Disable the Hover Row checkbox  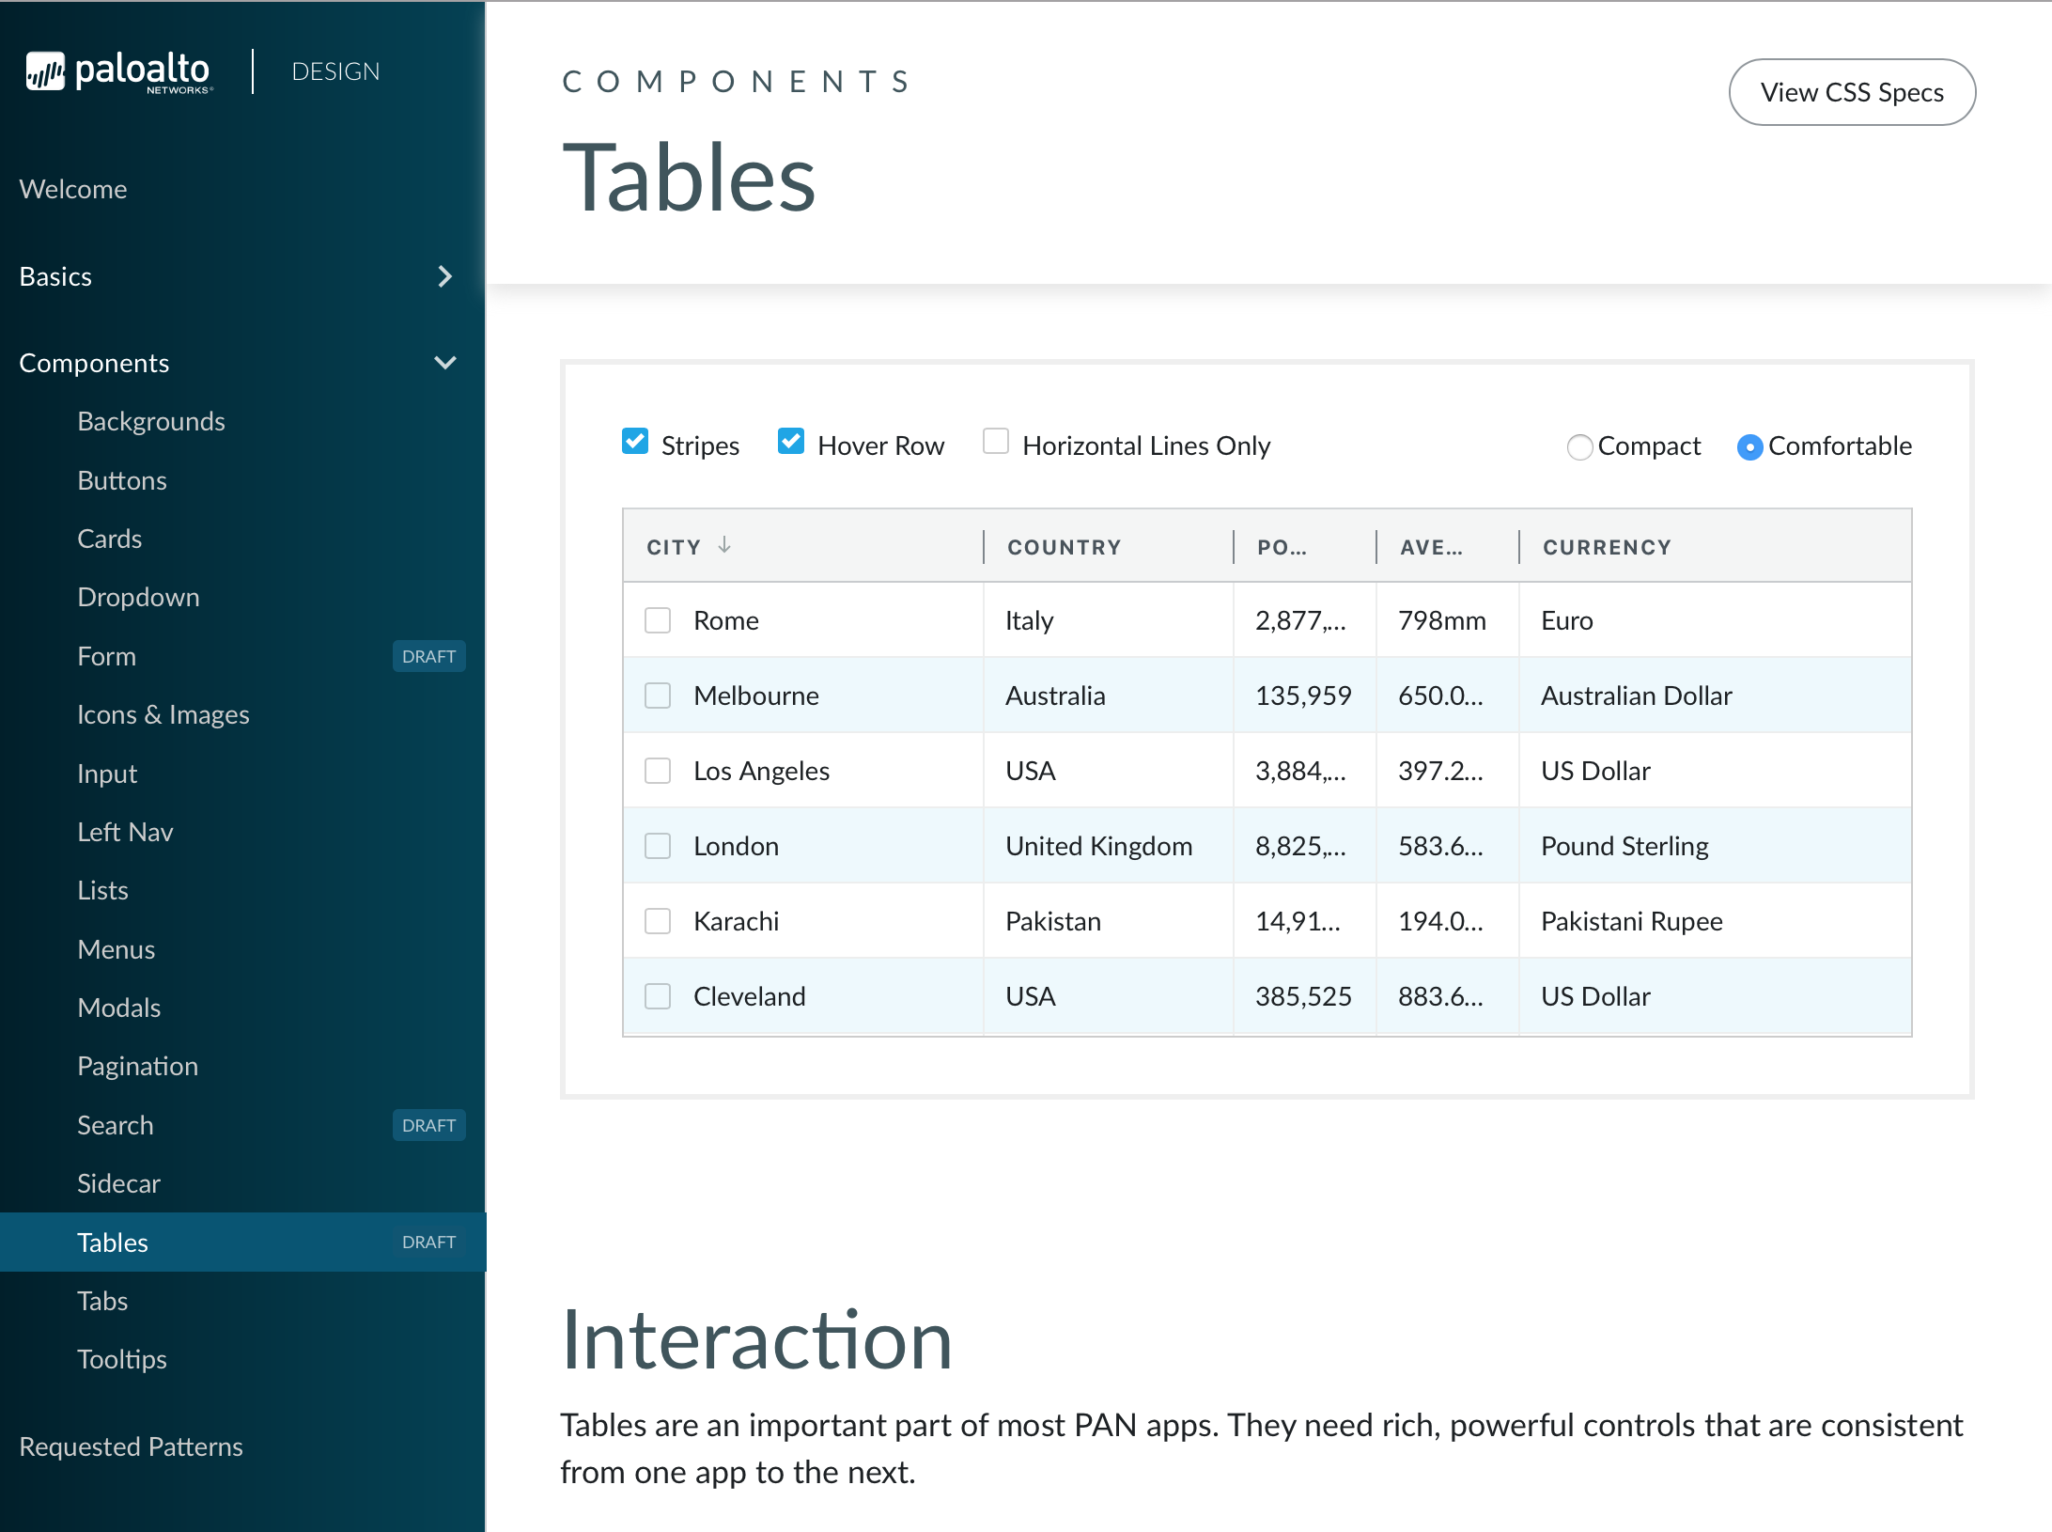click(791, 442)
